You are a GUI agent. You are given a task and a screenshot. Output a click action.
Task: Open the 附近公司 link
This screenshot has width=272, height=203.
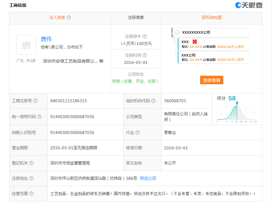148,178
